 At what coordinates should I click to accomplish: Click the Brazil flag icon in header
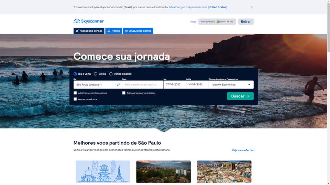pos(218,22)
